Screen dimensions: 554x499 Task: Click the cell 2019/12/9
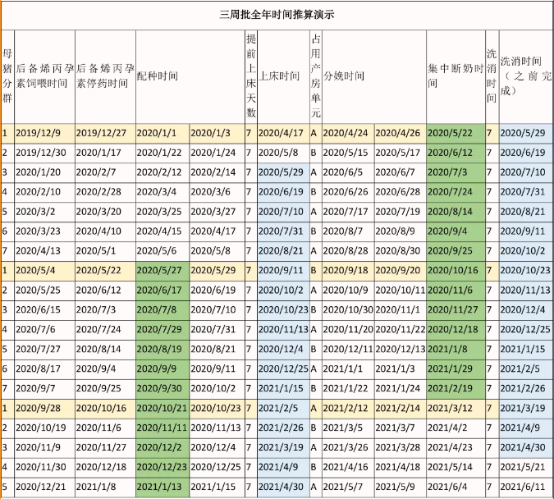coord(45,133)
